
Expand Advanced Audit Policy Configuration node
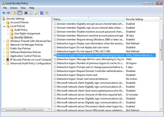click(x=4, y=63)
